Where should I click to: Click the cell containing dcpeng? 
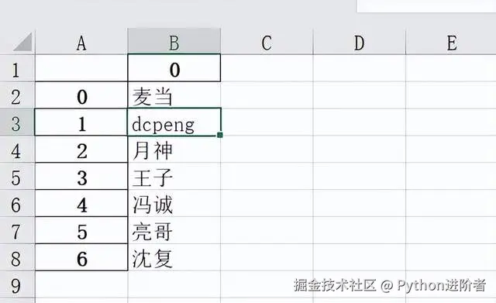174,122
